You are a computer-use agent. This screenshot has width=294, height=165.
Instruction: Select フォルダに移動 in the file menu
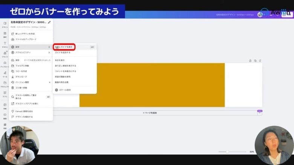[x=31, y=66]
